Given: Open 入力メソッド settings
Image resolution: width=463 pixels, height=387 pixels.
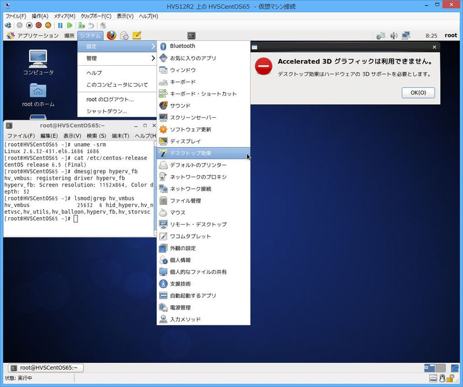Looking at the screenshot, I should [x=204, y=319].
